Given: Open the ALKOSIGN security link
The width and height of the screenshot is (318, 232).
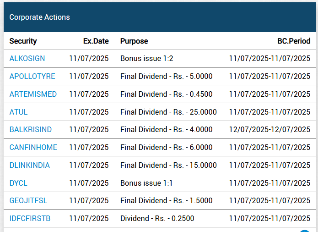Looking at the screenshot, I should click(27, 59).
